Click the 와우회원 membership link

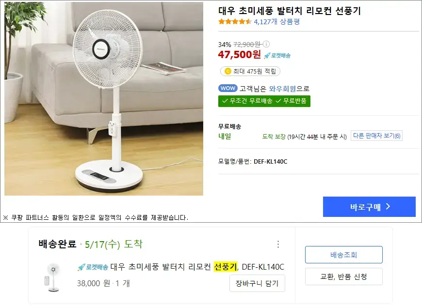[x=284, y=88]
